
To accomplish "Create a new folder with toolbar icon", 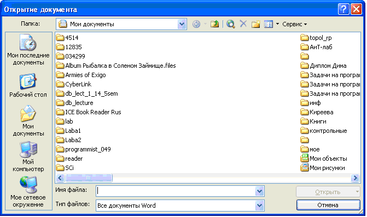I will pos(256,24).
